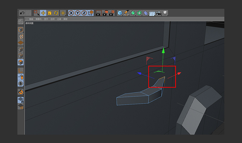Toggle world coordinate system icon

(90, 13)
